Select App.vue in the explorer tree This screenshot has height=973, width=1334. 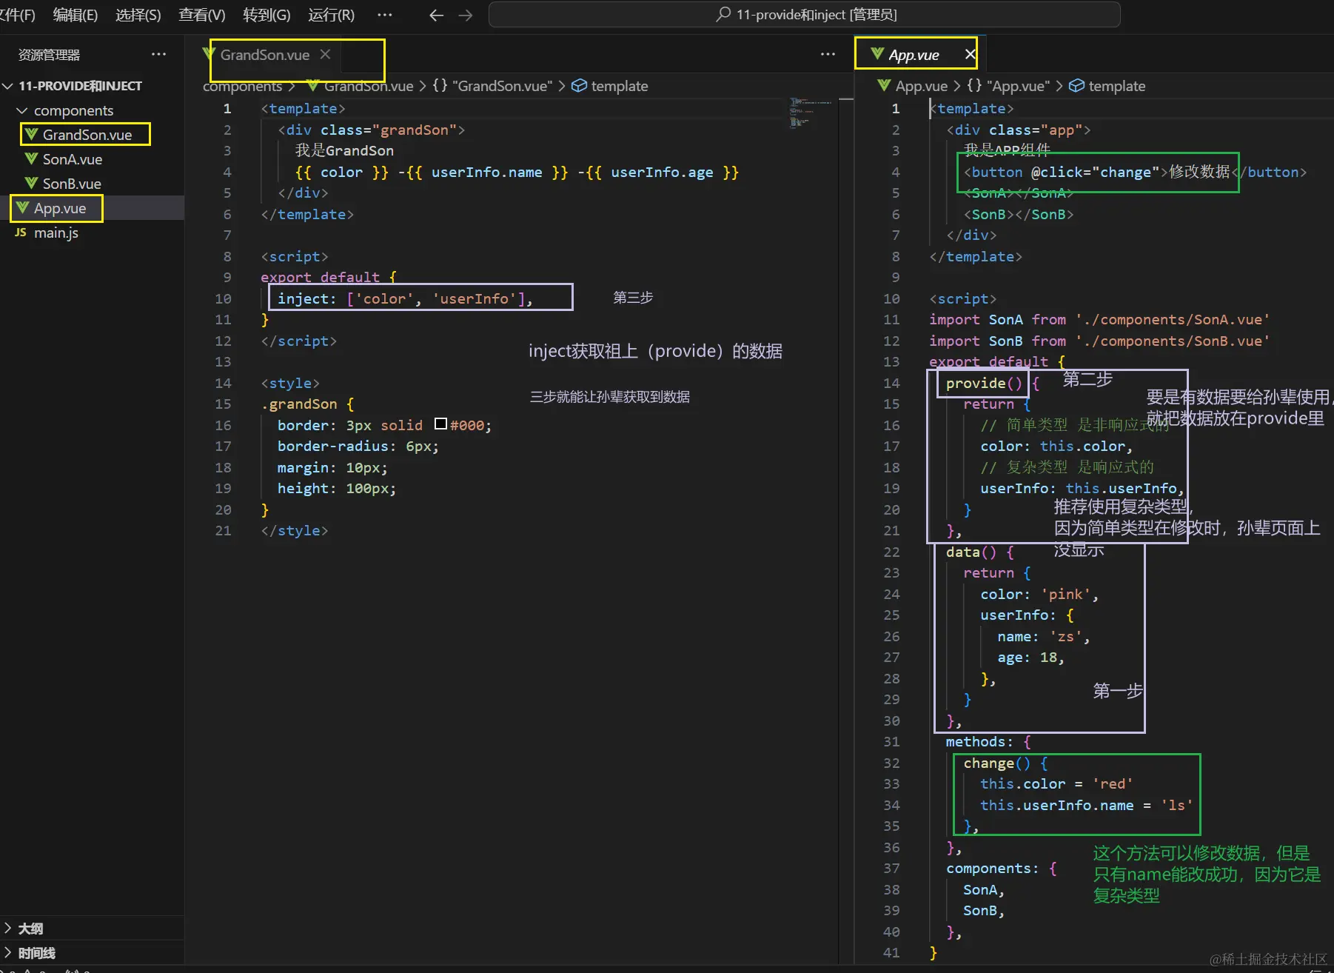coord(60,208)
